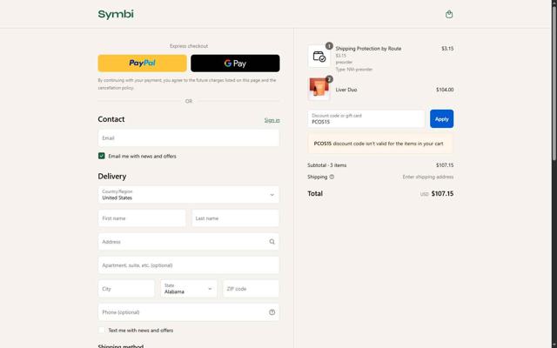Click the Liver Duo product name
This screenshot has width=557, height=348.
point(346,90)
